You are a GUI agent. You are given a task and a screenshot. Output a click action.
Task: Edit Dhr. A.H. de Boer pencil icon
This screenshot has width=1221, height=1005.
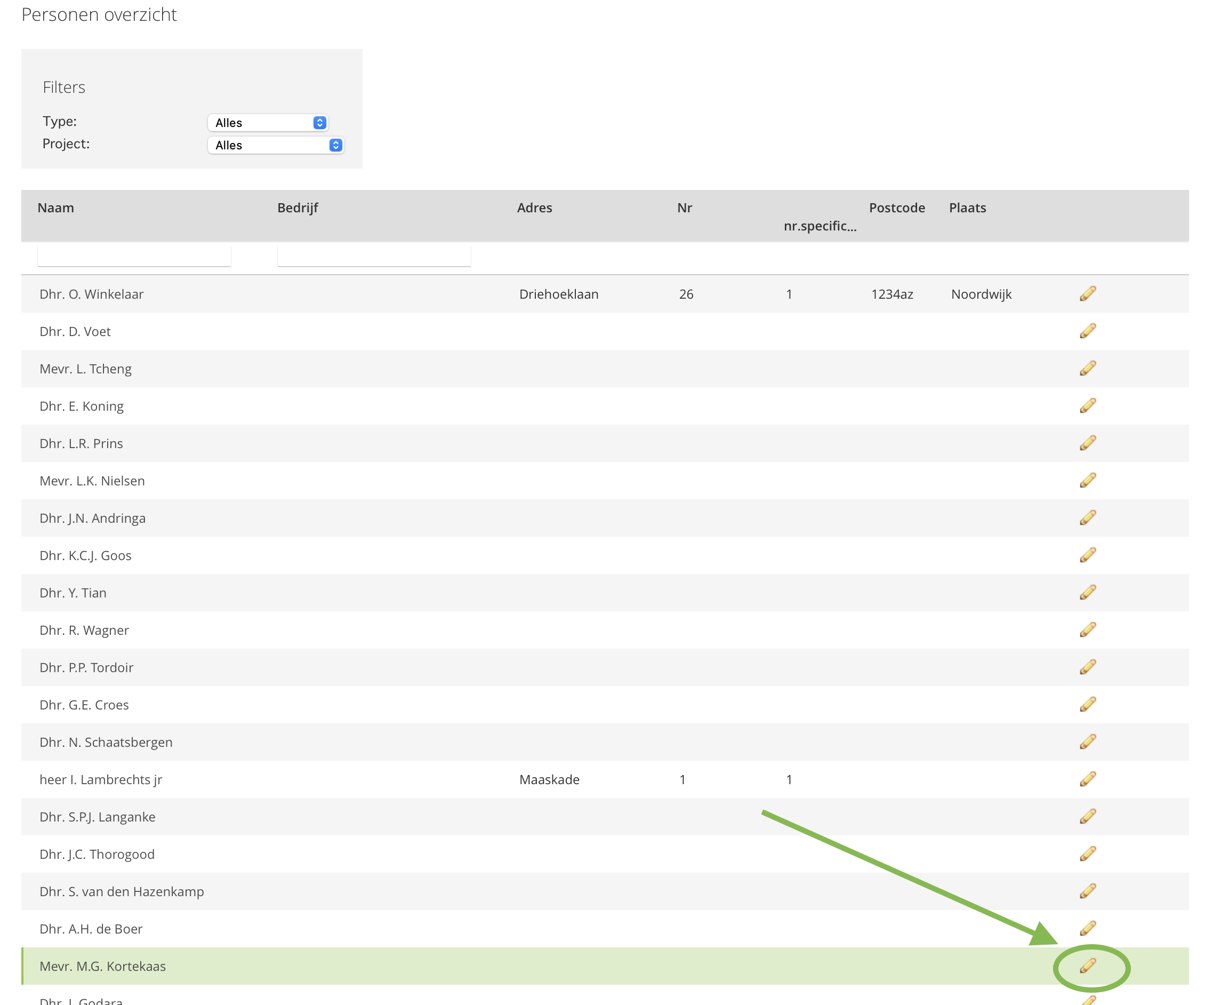(1087, 929)
